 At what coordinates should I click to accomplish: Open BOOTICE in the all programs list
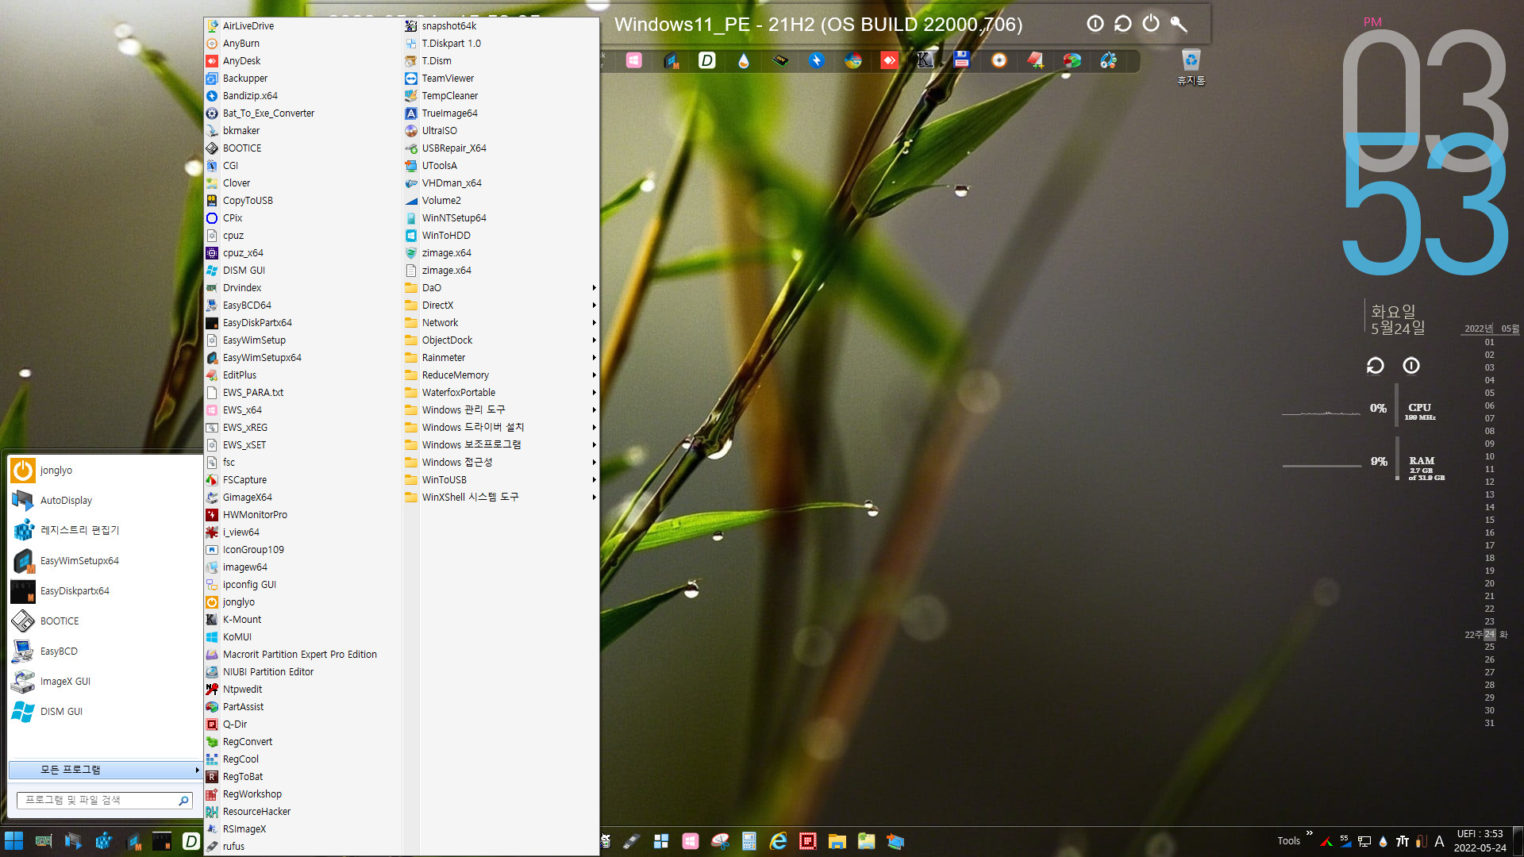302,148
